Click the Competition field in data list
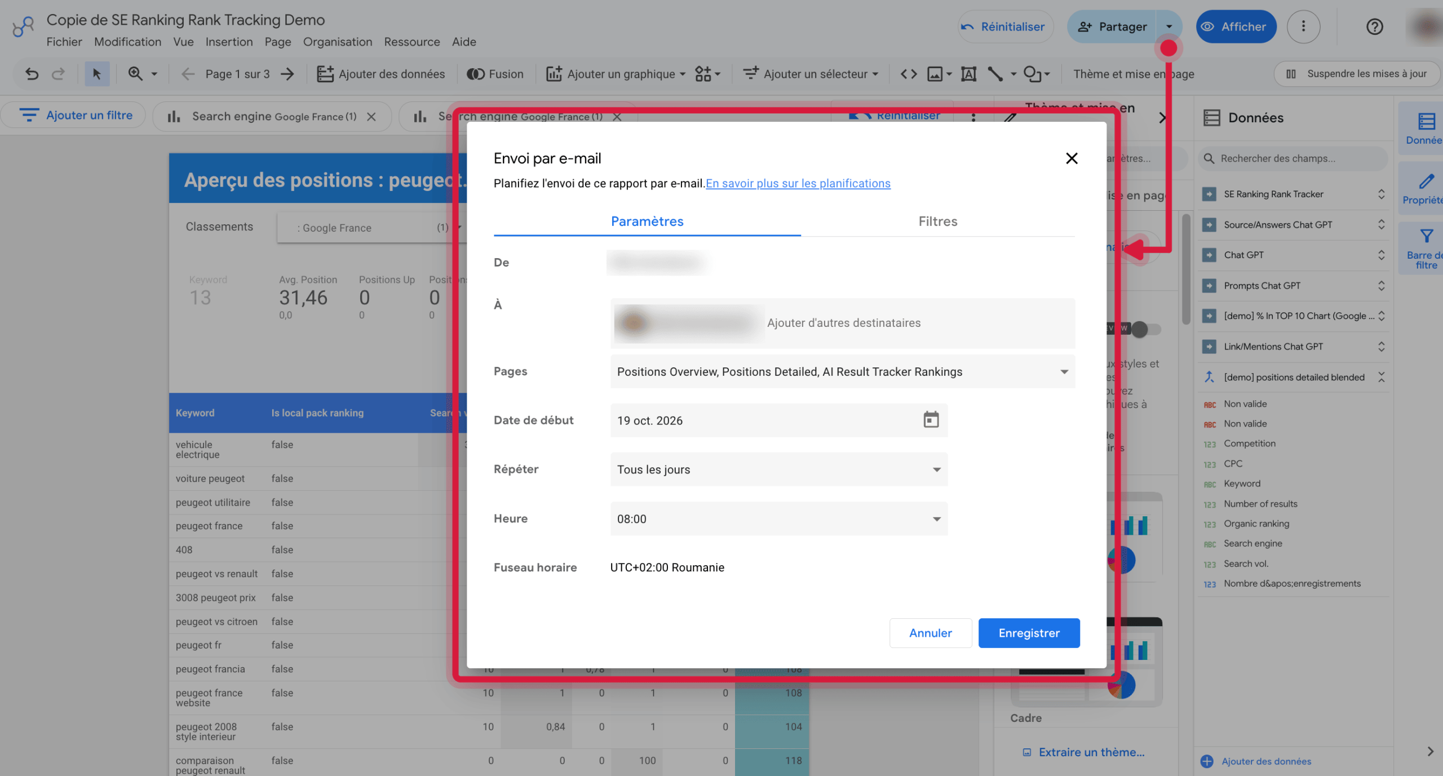This screenshot has height=776, width=1443. point(1249,444)
